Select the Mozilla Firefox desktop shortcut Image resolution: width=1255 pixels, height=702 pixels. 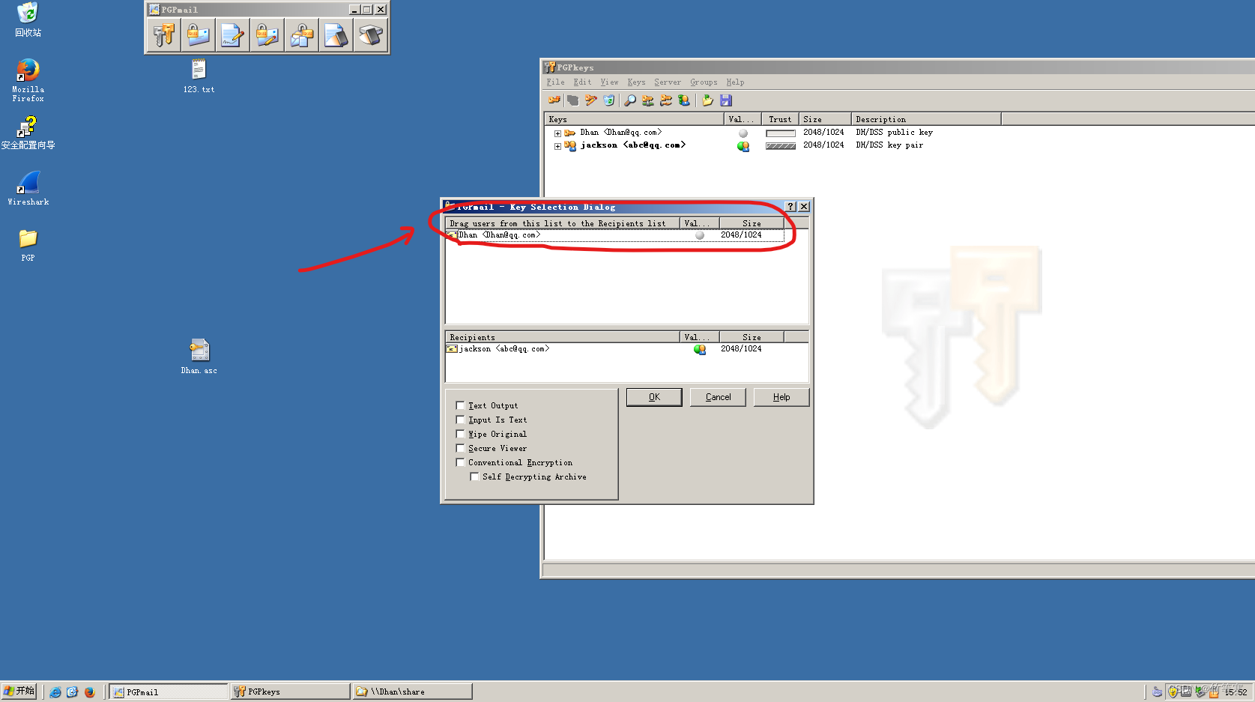point(28,80)
